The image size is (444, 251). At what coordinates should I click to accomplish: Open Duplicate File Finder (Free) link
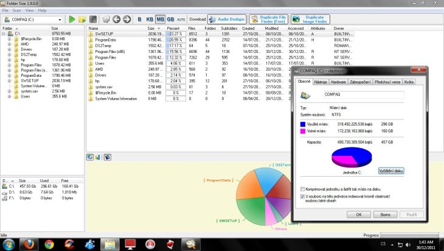(x=269, y=19)
